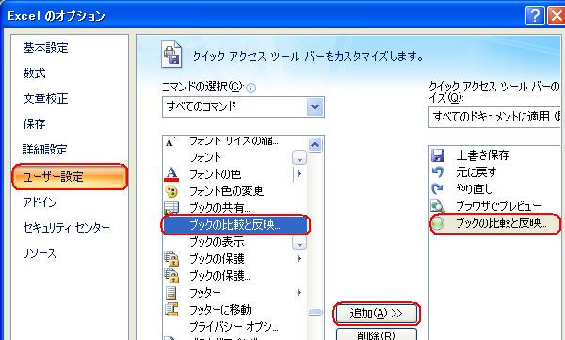Open the リソース category

(x=40, y=253)
